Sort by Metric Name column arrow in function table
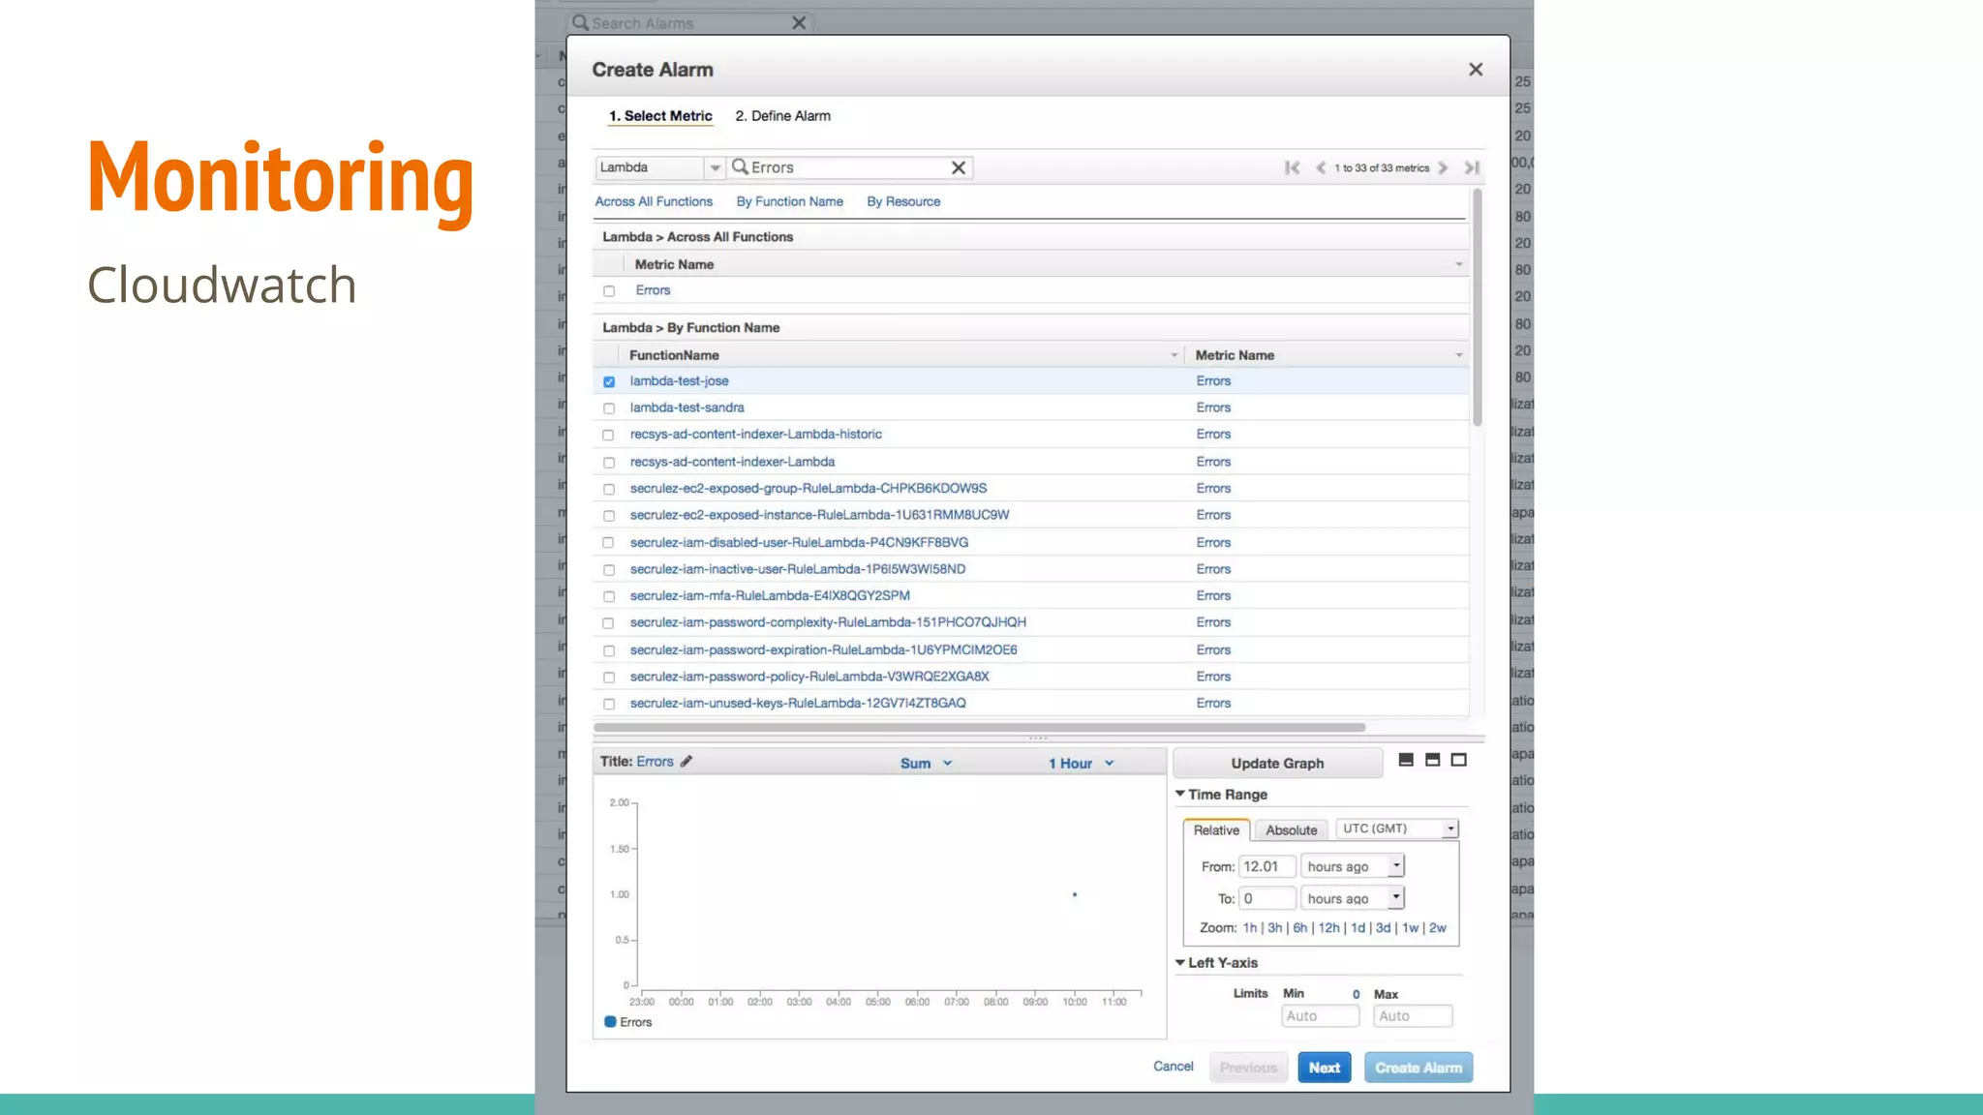The width and height of the screenshot is (1983, 1115). [1458, 355]
